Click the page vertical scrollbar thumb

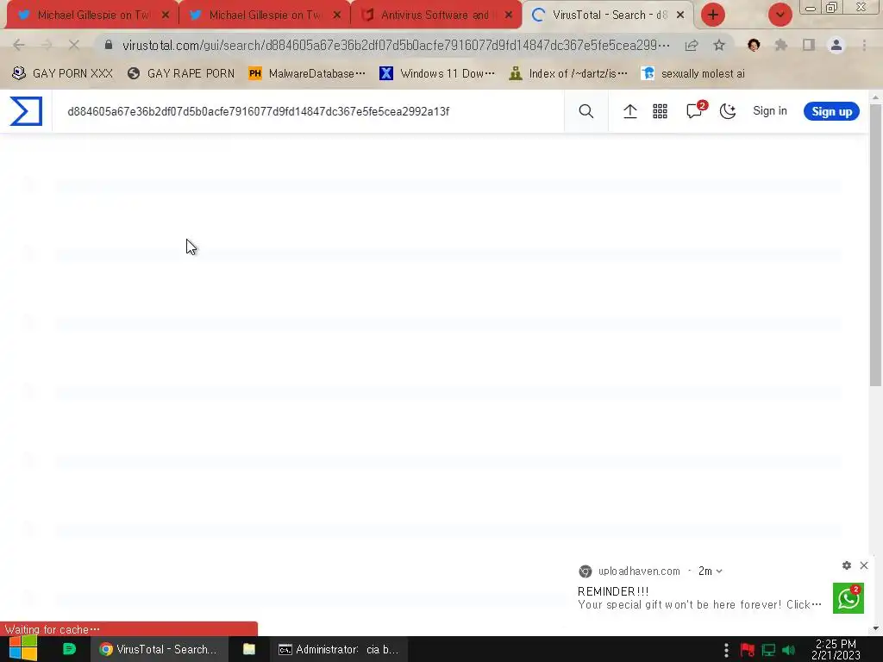tap(875, 245)
